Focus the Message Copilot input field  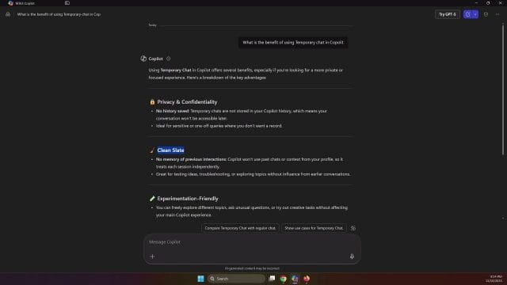pos(252,242)
